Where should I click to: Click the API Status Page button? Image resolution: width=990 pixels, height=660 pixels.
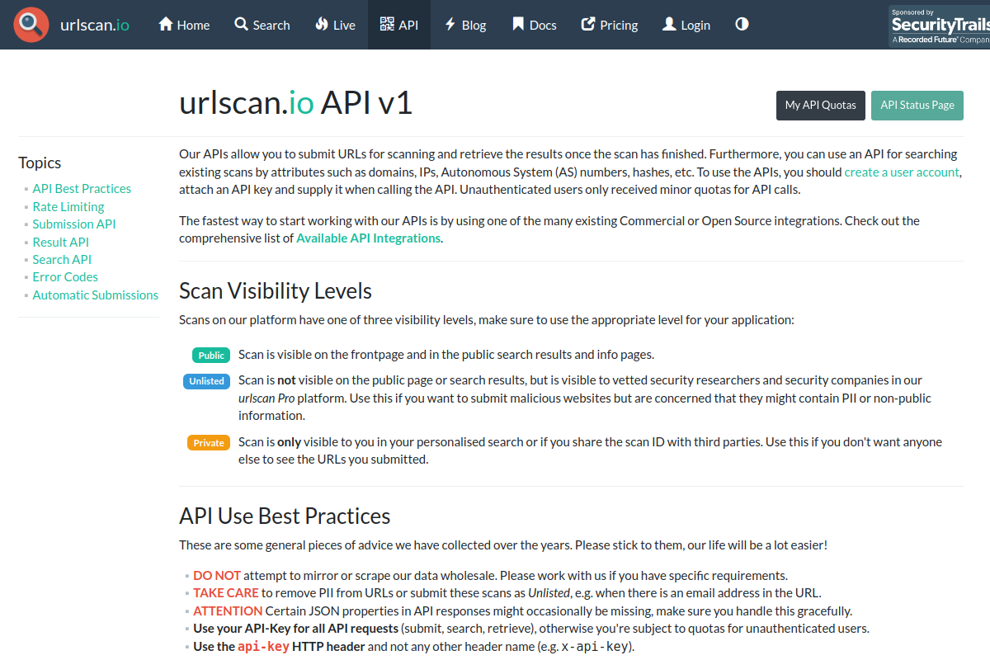pyautogui.click(x=917, y=106)
